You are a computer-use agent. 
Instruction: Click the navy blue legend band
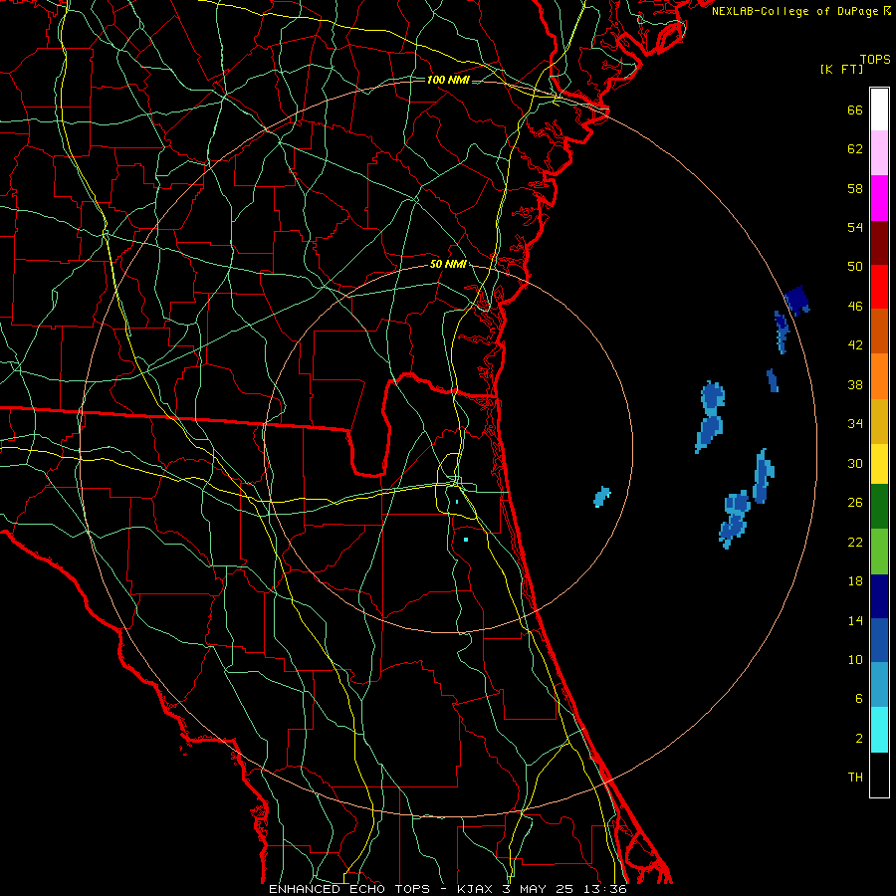click(x=879, y=596)
